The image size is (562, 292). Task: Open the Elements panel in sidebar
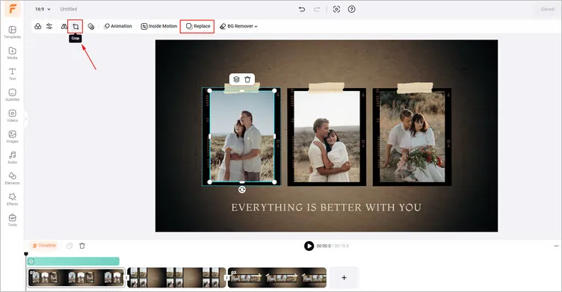12,178
